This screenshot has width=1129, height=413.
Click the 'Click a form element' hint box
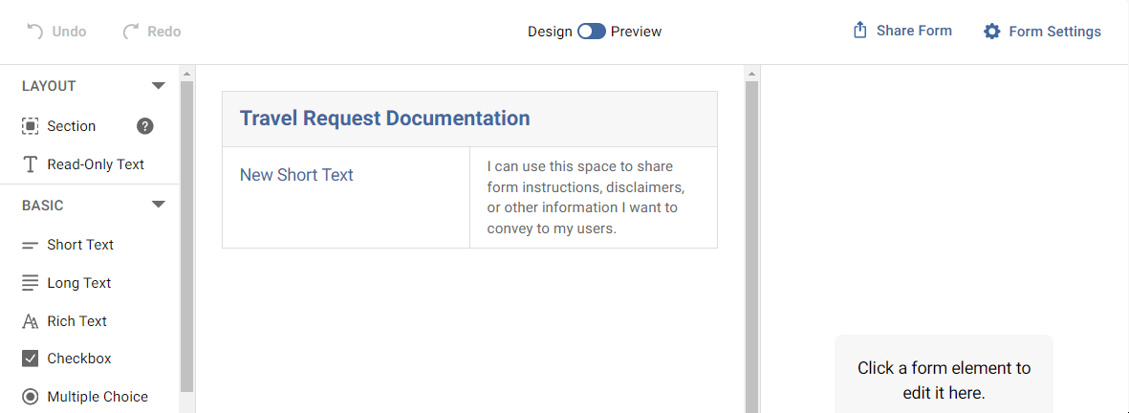point(944,374)
